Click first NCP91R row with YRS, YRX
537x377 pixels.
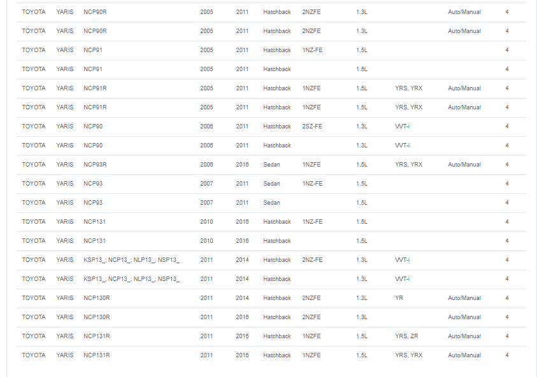point(271,88)
